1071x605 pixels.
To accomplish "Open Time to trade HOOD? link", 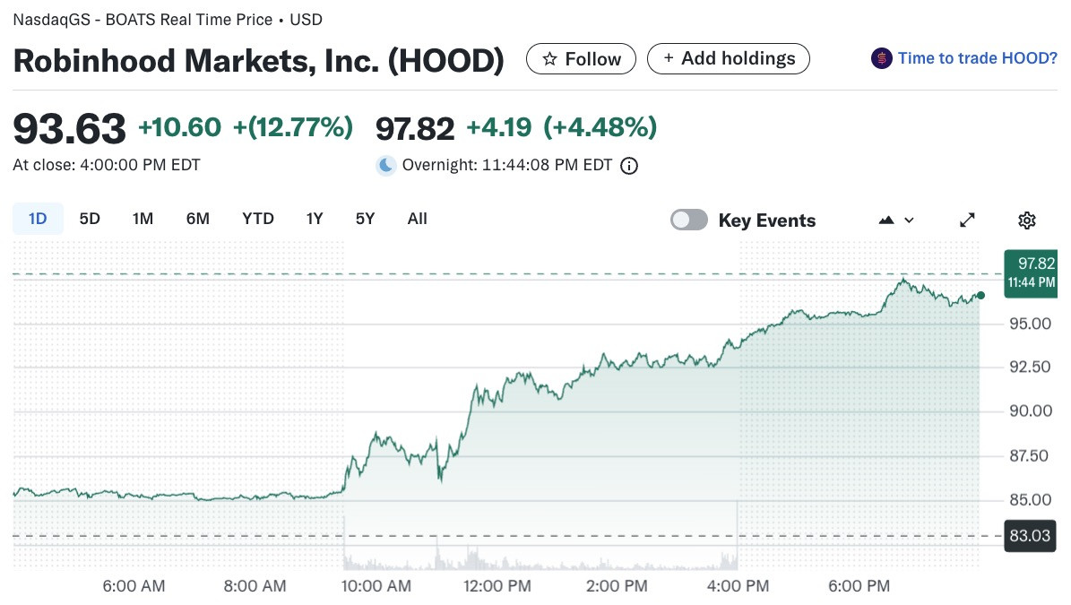I will (x=977, y=59).
